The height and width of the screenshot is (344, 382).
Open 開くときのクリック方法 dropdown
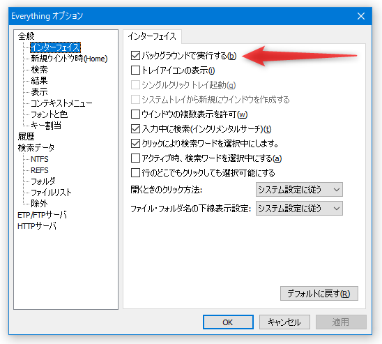click(299, 189)
